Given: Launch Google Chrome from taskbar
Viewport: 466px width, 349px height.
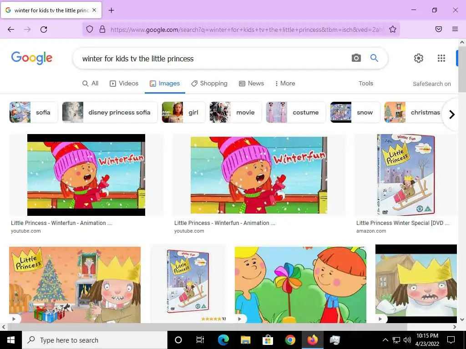Looking at the screenshot, I should [x=290, y=340].
